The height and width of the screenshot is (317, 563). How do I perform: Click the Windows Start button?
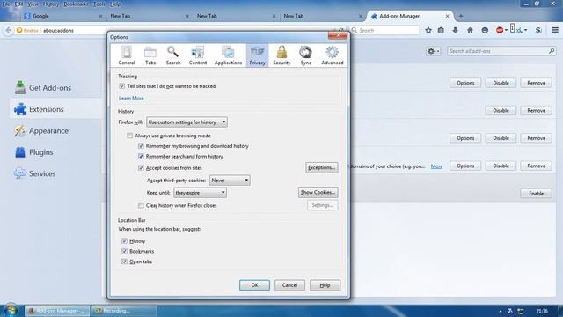point(11,311)
